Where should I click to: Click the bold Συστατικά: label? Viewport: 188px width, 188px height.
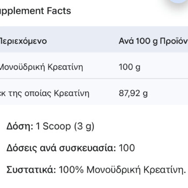(31, 170)
